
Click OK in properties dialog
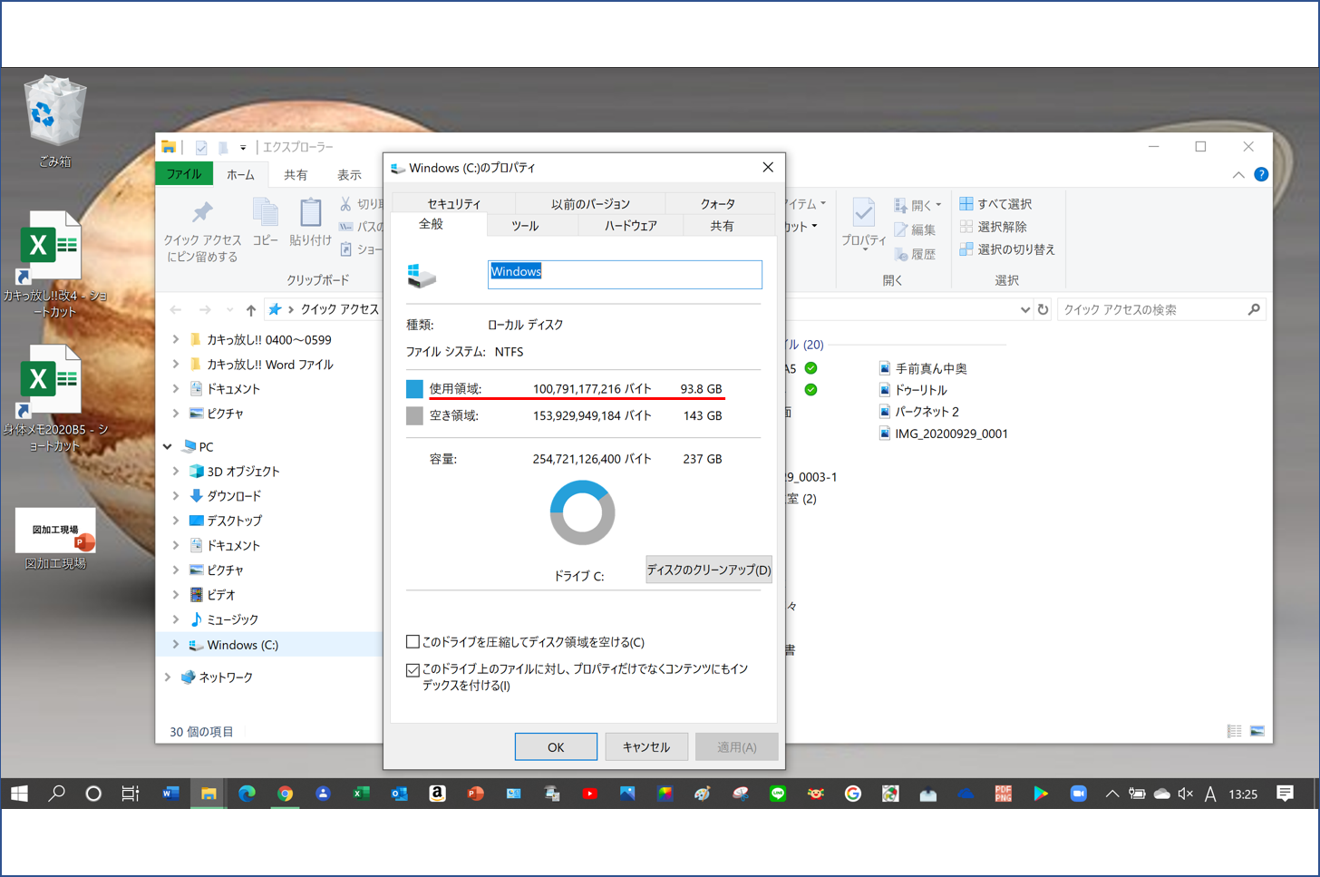[556, 746]
